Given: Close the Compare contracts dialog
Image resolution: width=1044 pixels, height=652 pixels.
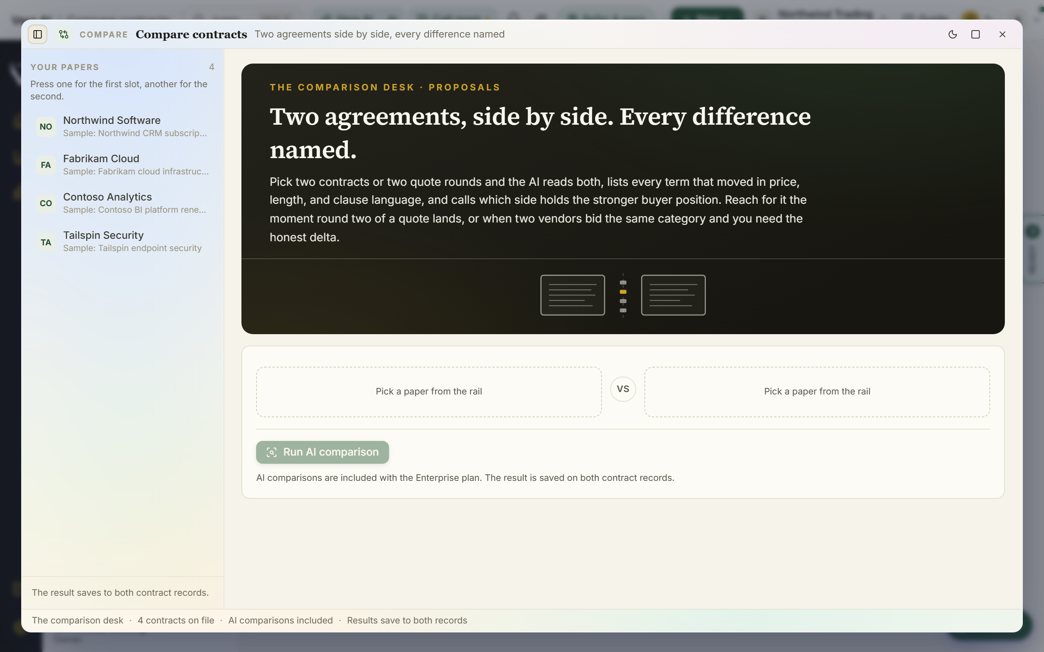Looking at the screenshot, I should (x=1002, y=34).
